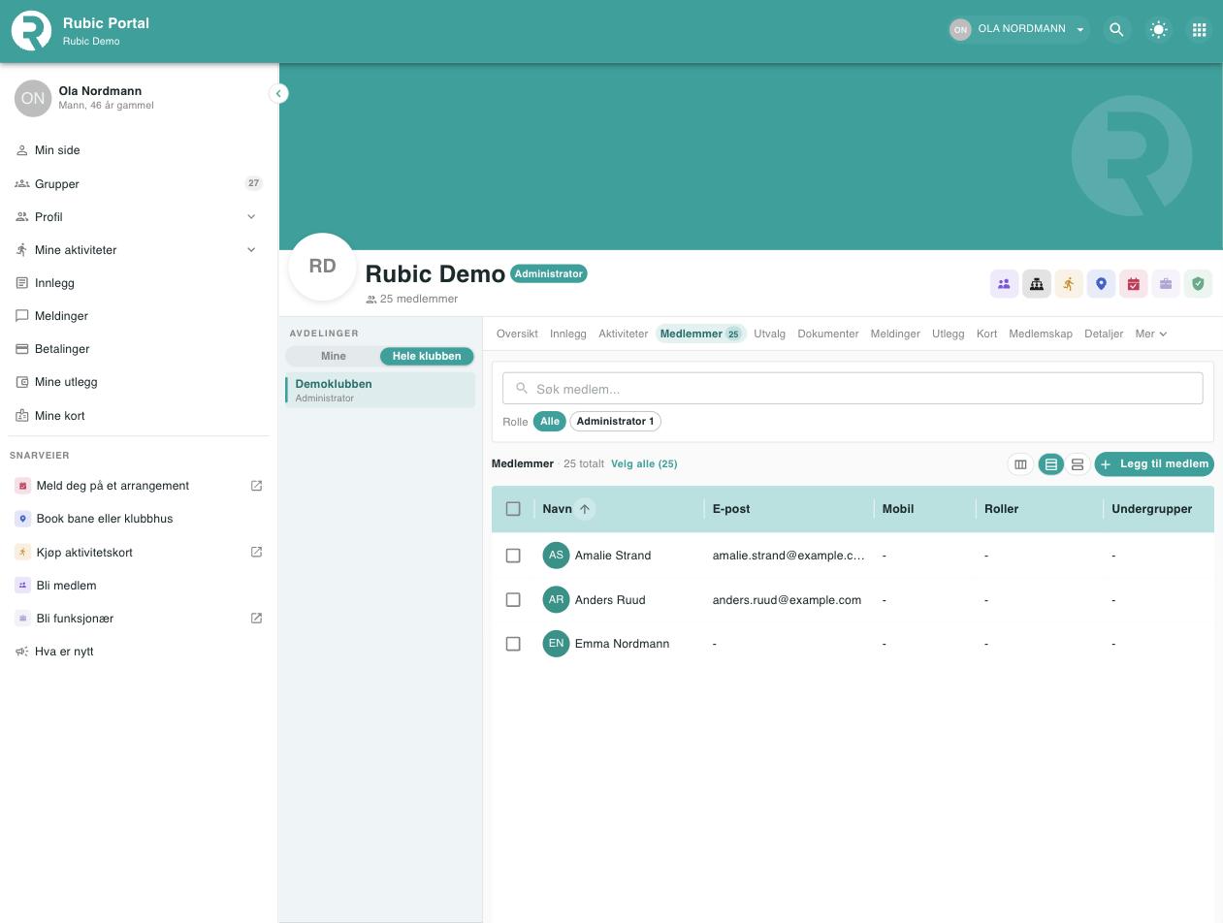The height and width of the screenshot is (923, 1223).
Task: Toggle light/dark theme sun icon
Action: (1158, 30)
